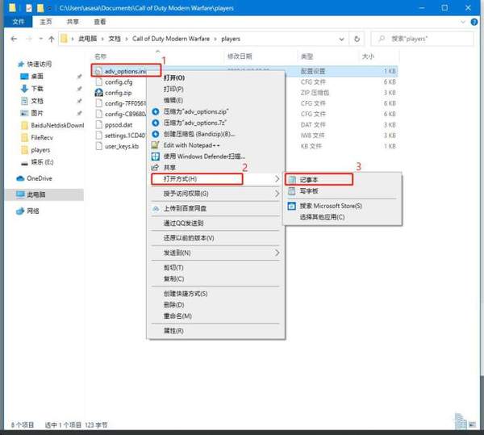
Task: Expand 授予访问权限(G) submenu
Action: [215, 194]
